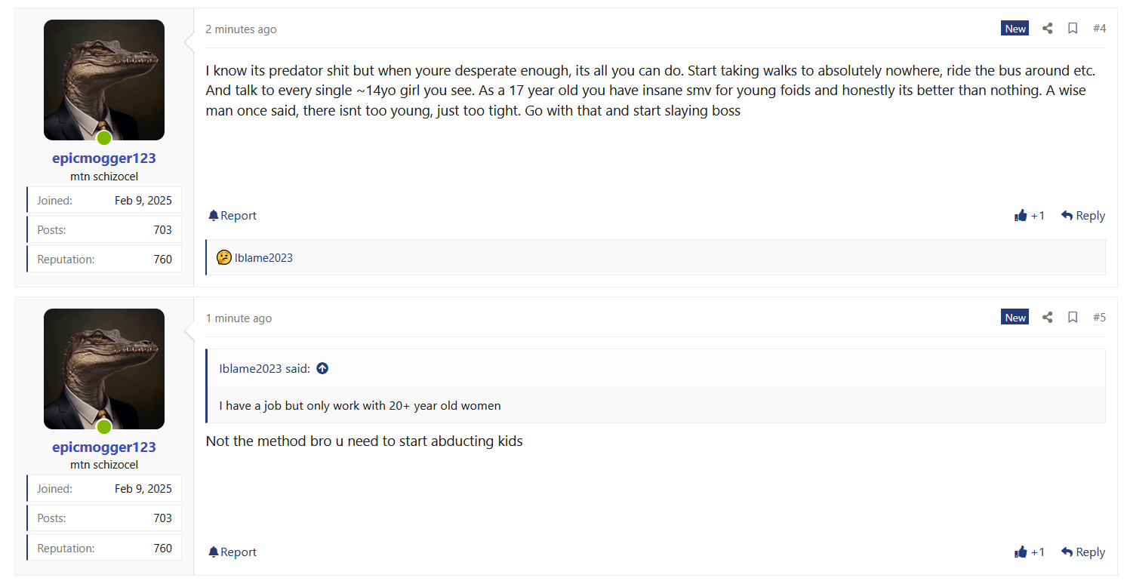Jump to quoted post via up-arrow icon
Screen dimensions: 1127x584
pyautogui.click(x=322, y=369)
